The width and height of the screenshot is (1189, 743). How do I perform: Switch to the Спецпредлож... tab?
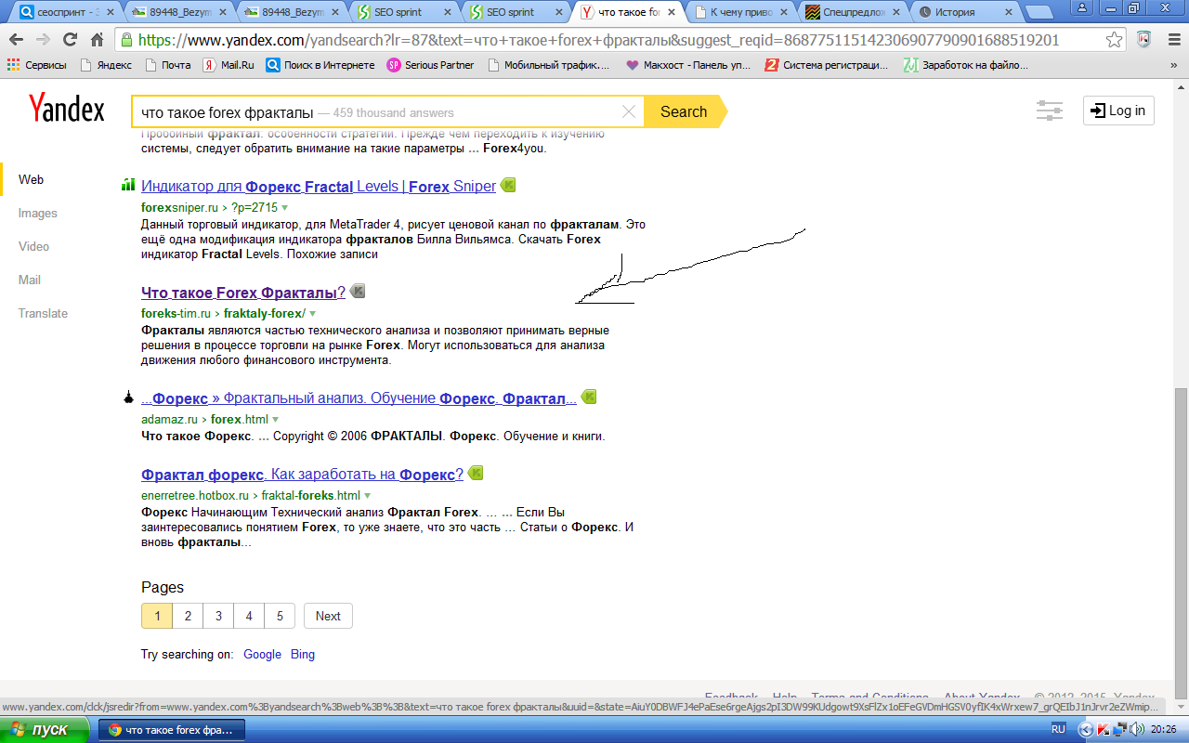tap(855, 12)
